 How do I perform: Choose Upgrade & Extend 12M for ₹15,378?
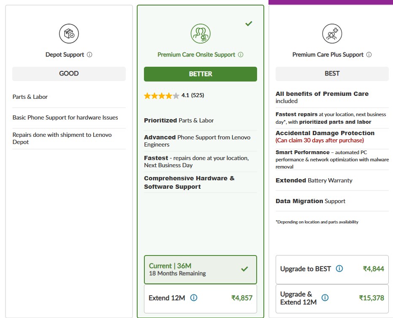332,298
